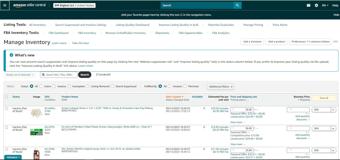Select the Search Suppressed filter
Viewport: 340px width, 160px height.
pos(112,86)
